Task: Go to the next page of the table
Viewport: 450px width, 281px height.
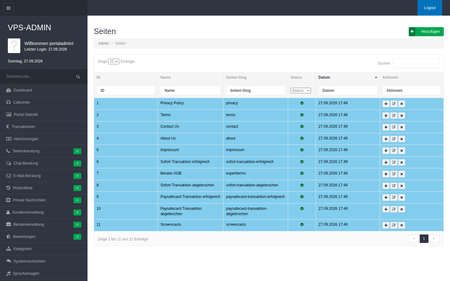Action: click(434, 239)
